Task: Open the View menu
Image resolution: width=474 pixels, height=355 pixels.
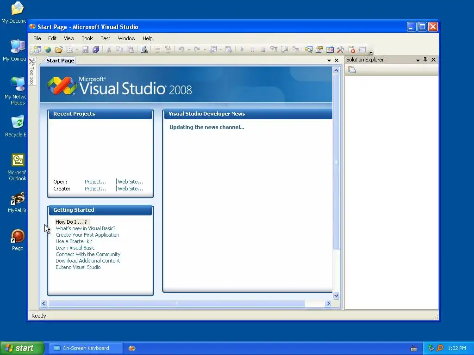Action: pyautogui.click(x=69, y=38)
